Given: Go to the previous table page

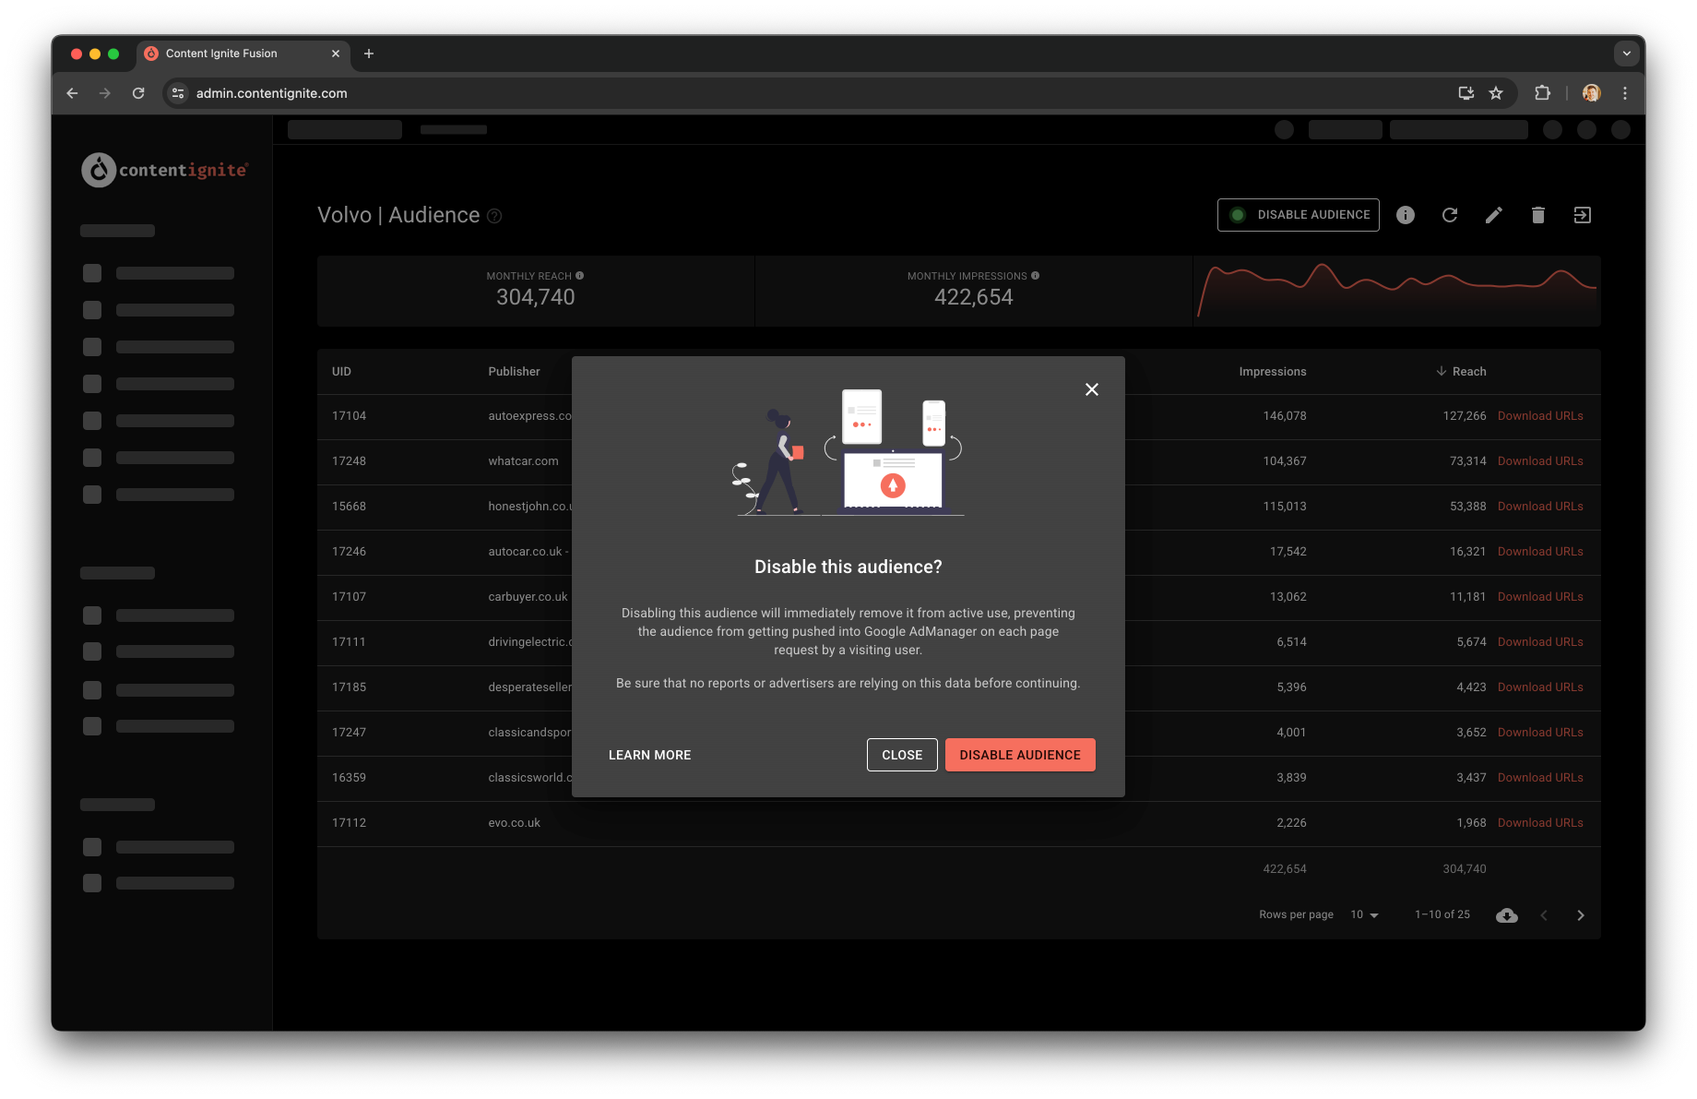Looking at the screenshot, I should coord(1544,915).
